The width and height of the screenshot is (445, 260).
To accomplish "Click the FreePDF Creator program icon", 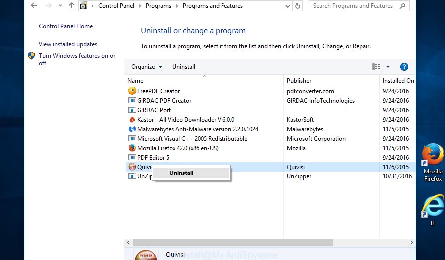I will (x=132, y=91).
